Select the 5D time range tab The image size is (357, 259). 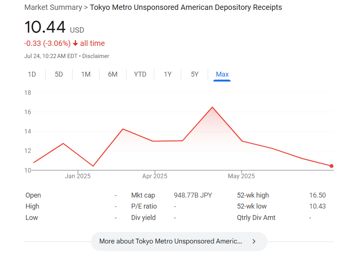59,74
